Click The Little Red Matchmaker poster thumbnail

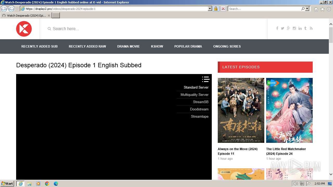(x=289, y=110)
